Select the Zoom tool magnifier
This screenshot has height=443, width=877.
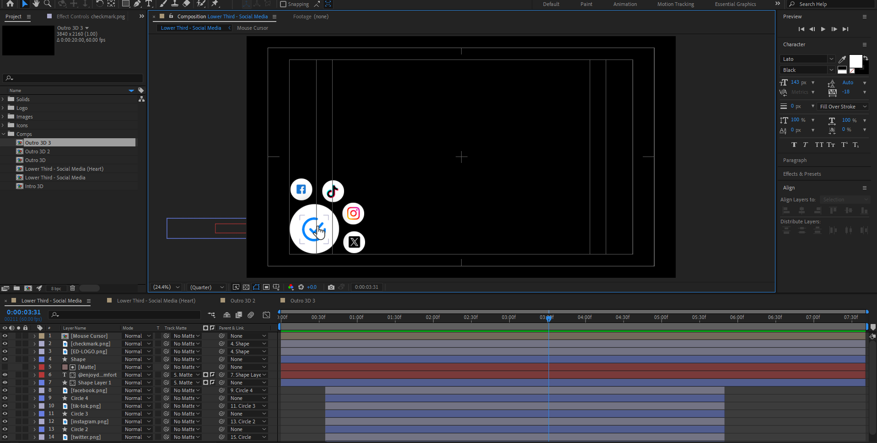click(x=47, y=4)
